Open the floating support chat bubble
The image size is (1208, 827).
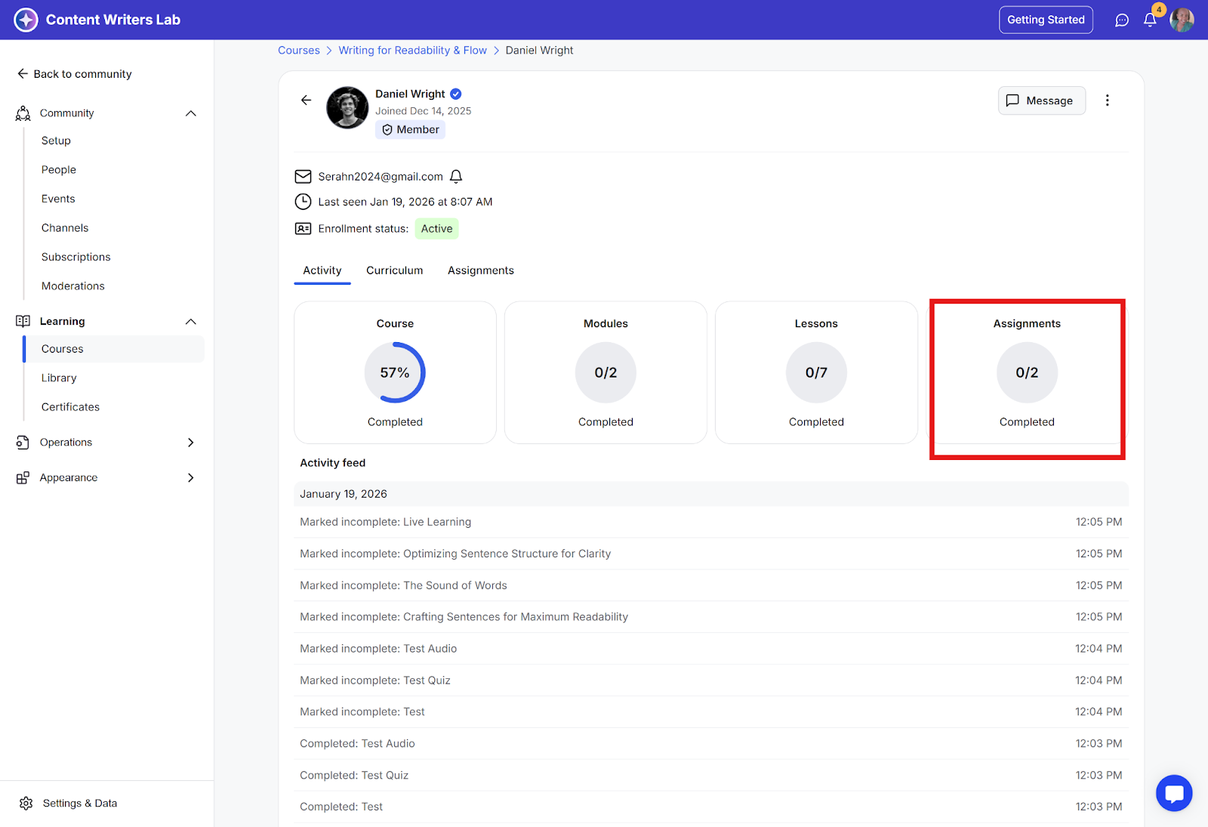(x=1173, y=793)
